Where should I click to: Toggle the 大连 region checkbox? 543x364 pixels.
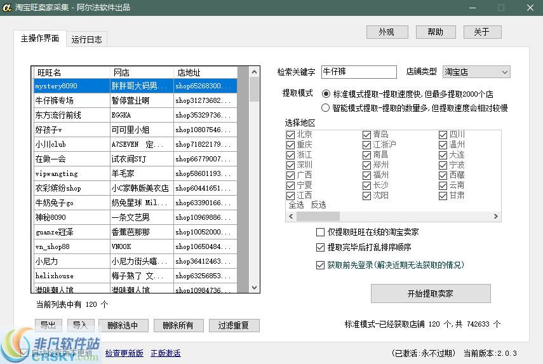[x=443, y=155]
